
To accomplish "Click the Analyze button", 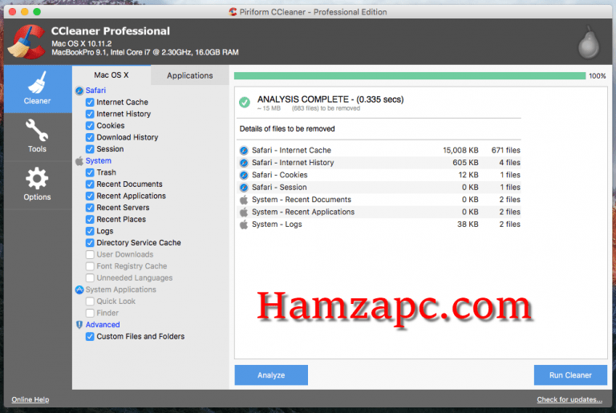I will tap(271, 375).
